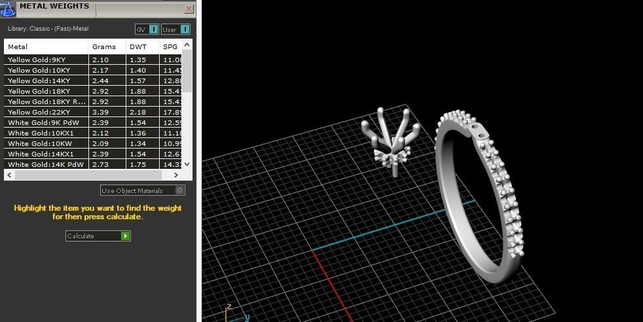Click the DWT column header

[142, 46]
